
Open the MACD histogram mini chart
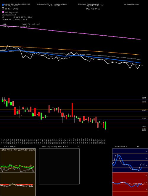[18, 184]
